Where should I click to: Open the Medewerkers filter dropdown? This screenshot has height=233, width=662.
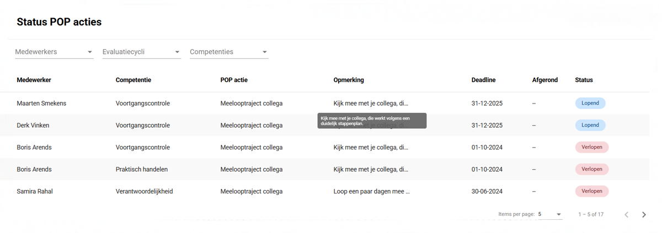(x=54, y=52)
